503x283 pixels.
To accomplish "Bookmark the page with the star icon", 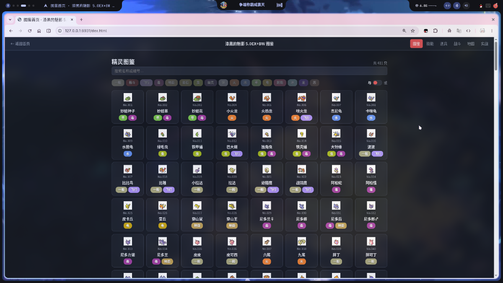I will (413, 31).
